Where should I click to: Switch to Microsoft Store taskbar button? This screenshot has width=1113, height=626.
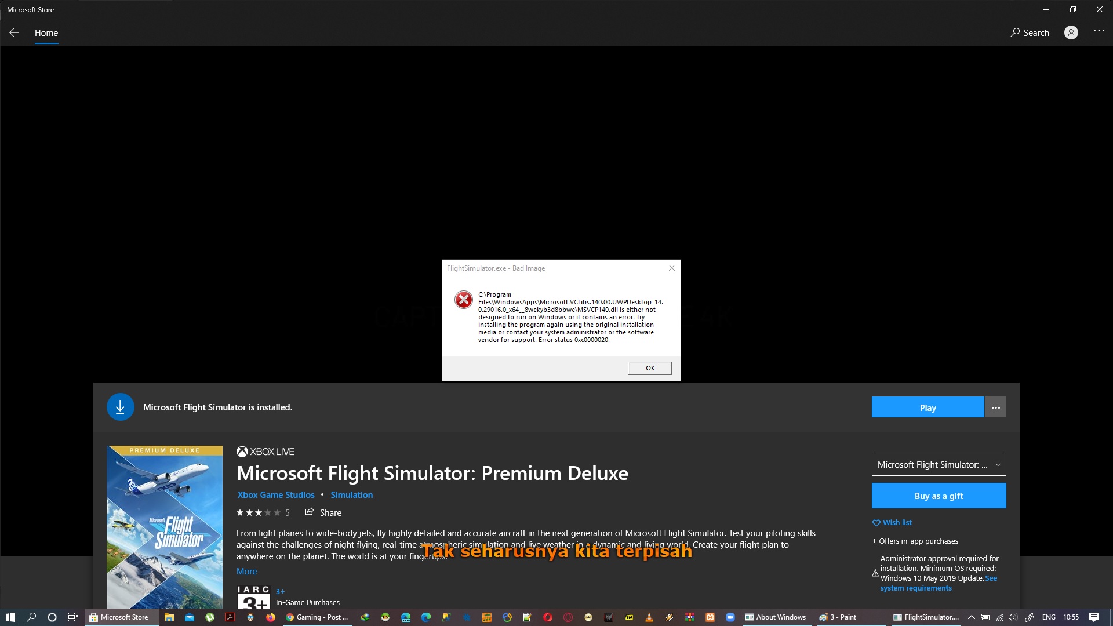tap(122, 617)
